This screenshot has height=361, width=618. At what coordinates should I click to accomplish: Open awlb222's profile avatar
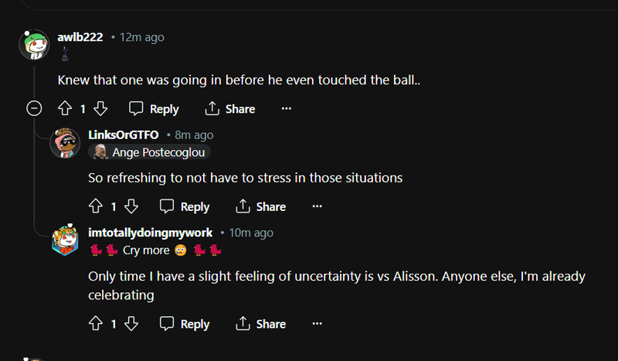(x=35, y=45)
